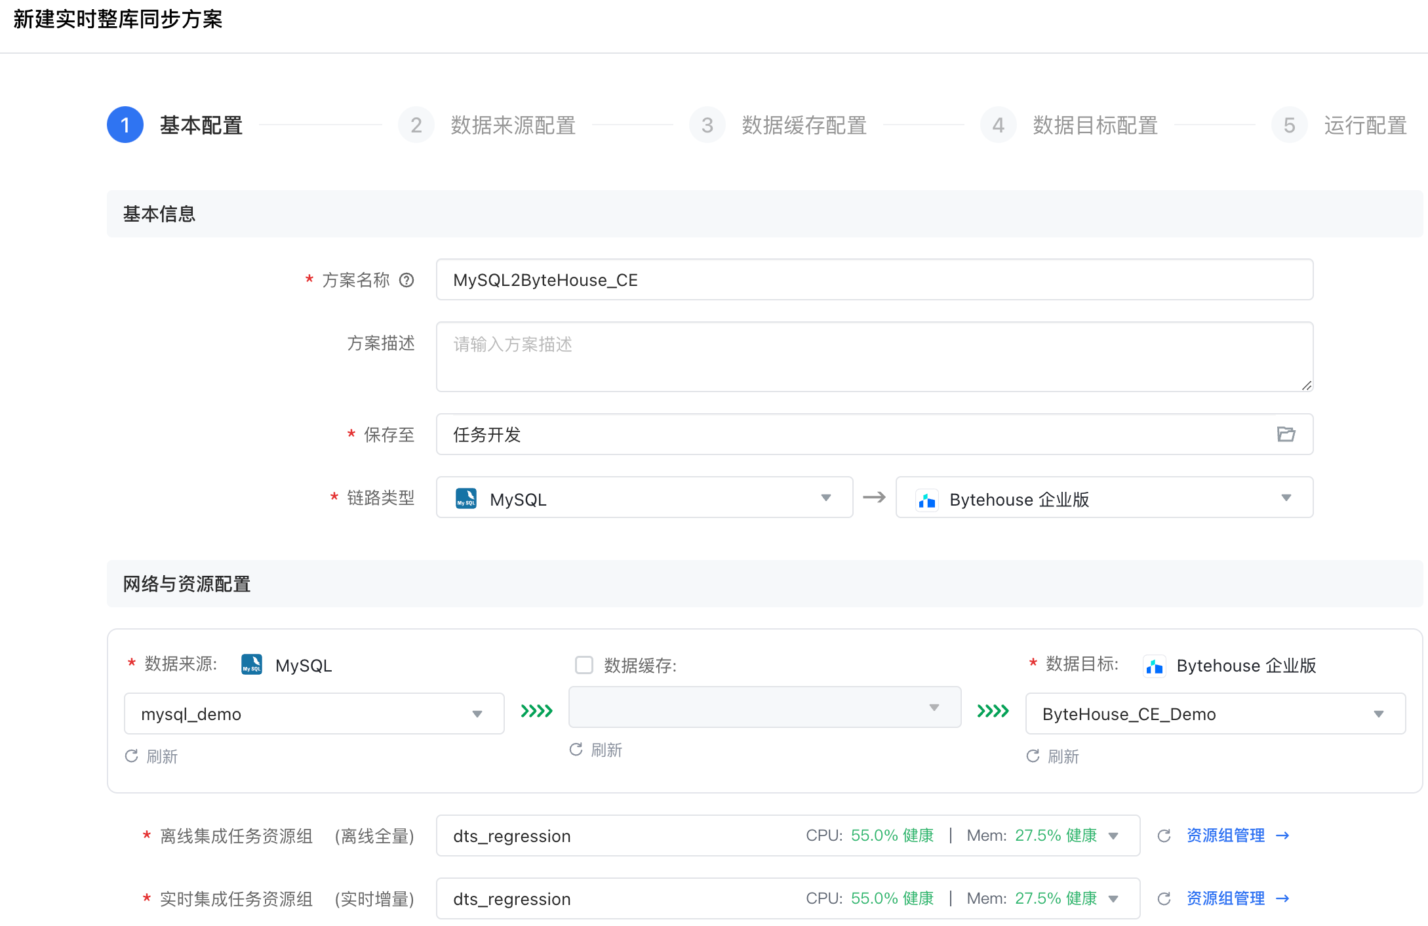Open 实时集成任务资源组 dts_regression dropdown

click(788, 898)
